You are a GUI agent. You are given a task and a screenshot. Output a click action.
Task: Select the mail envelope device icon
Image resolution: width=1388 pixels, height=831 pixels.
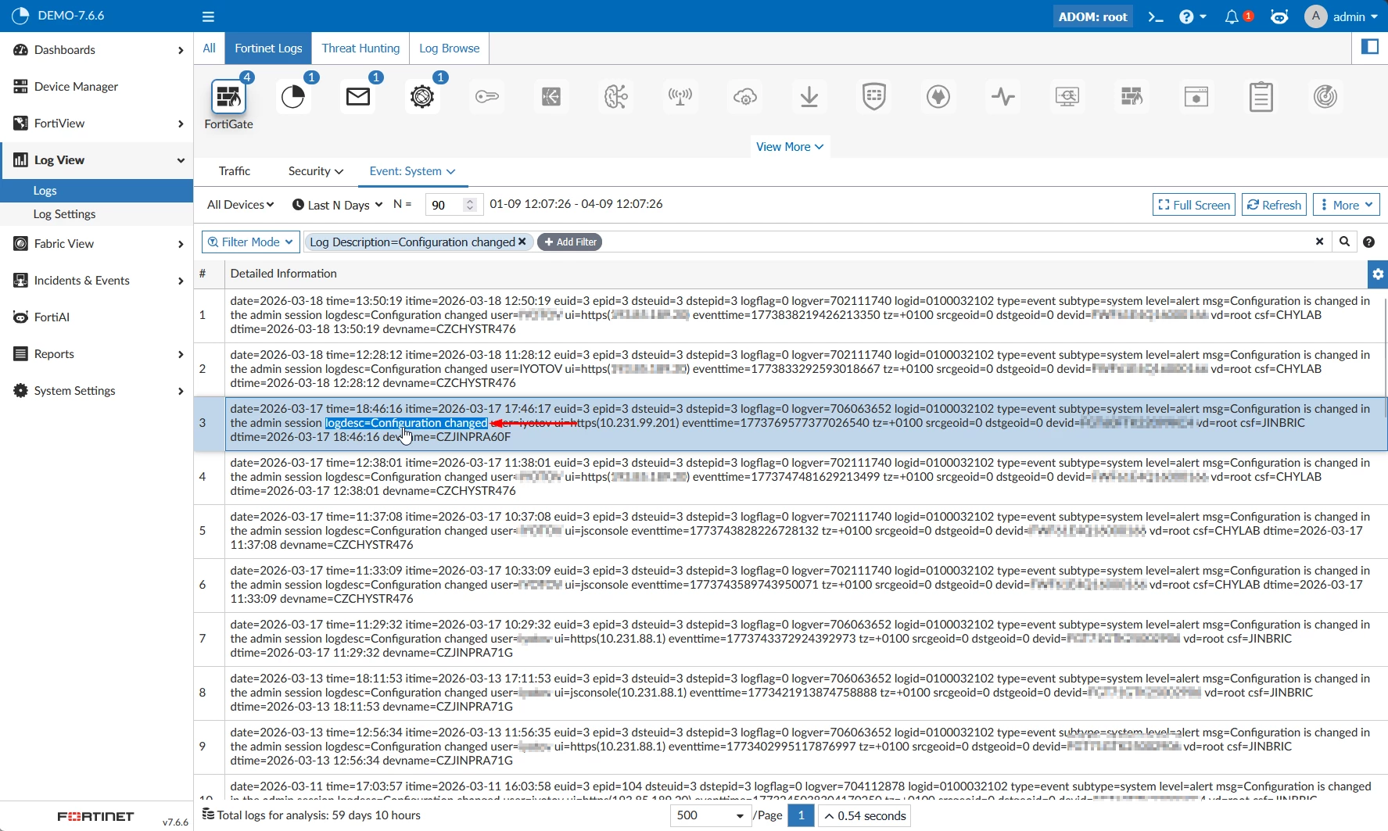tap(358, 97)
